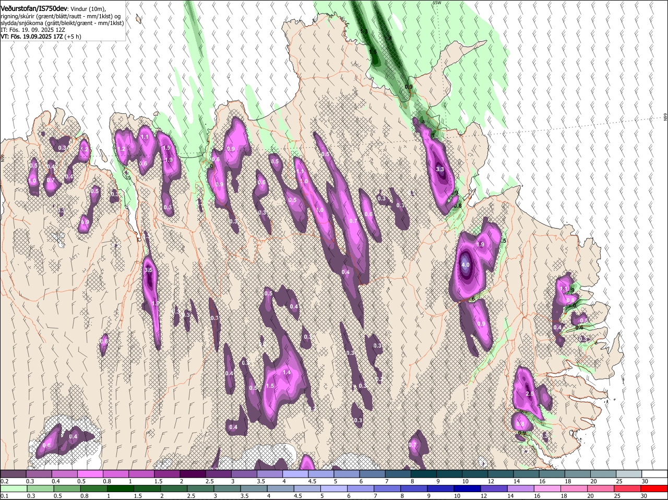Select lower color bar swatch between 3 and 3.5
This screenshot has width=668, height=500.
[x=228, y=489]
